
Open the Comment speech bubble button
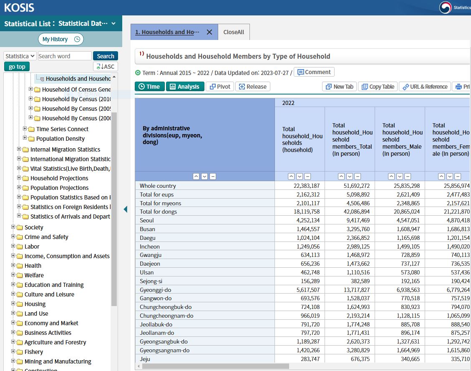pos(314,72)
